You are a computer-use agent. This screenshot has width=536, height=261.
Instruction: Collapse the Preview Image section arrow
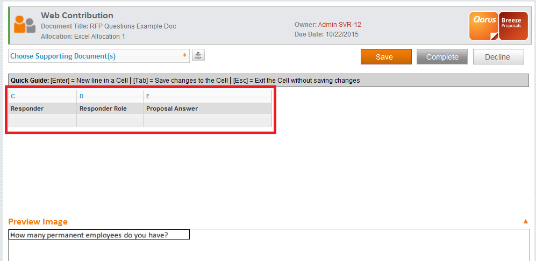pos(526,221)
